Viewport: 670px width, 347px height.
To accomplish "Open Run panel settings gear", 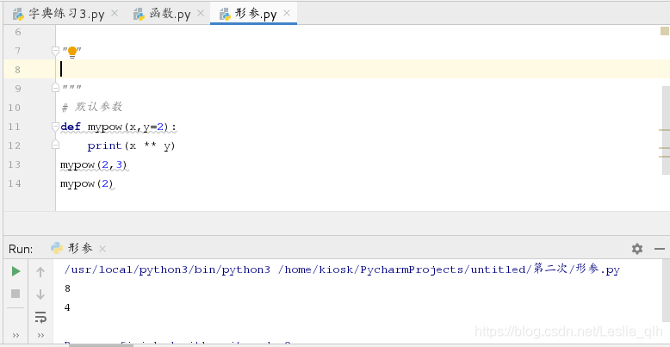I will click(637, 249).
